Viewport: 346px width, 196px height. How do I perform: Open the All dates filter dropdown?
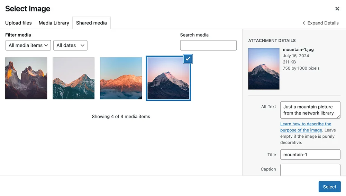pos(70,45)
